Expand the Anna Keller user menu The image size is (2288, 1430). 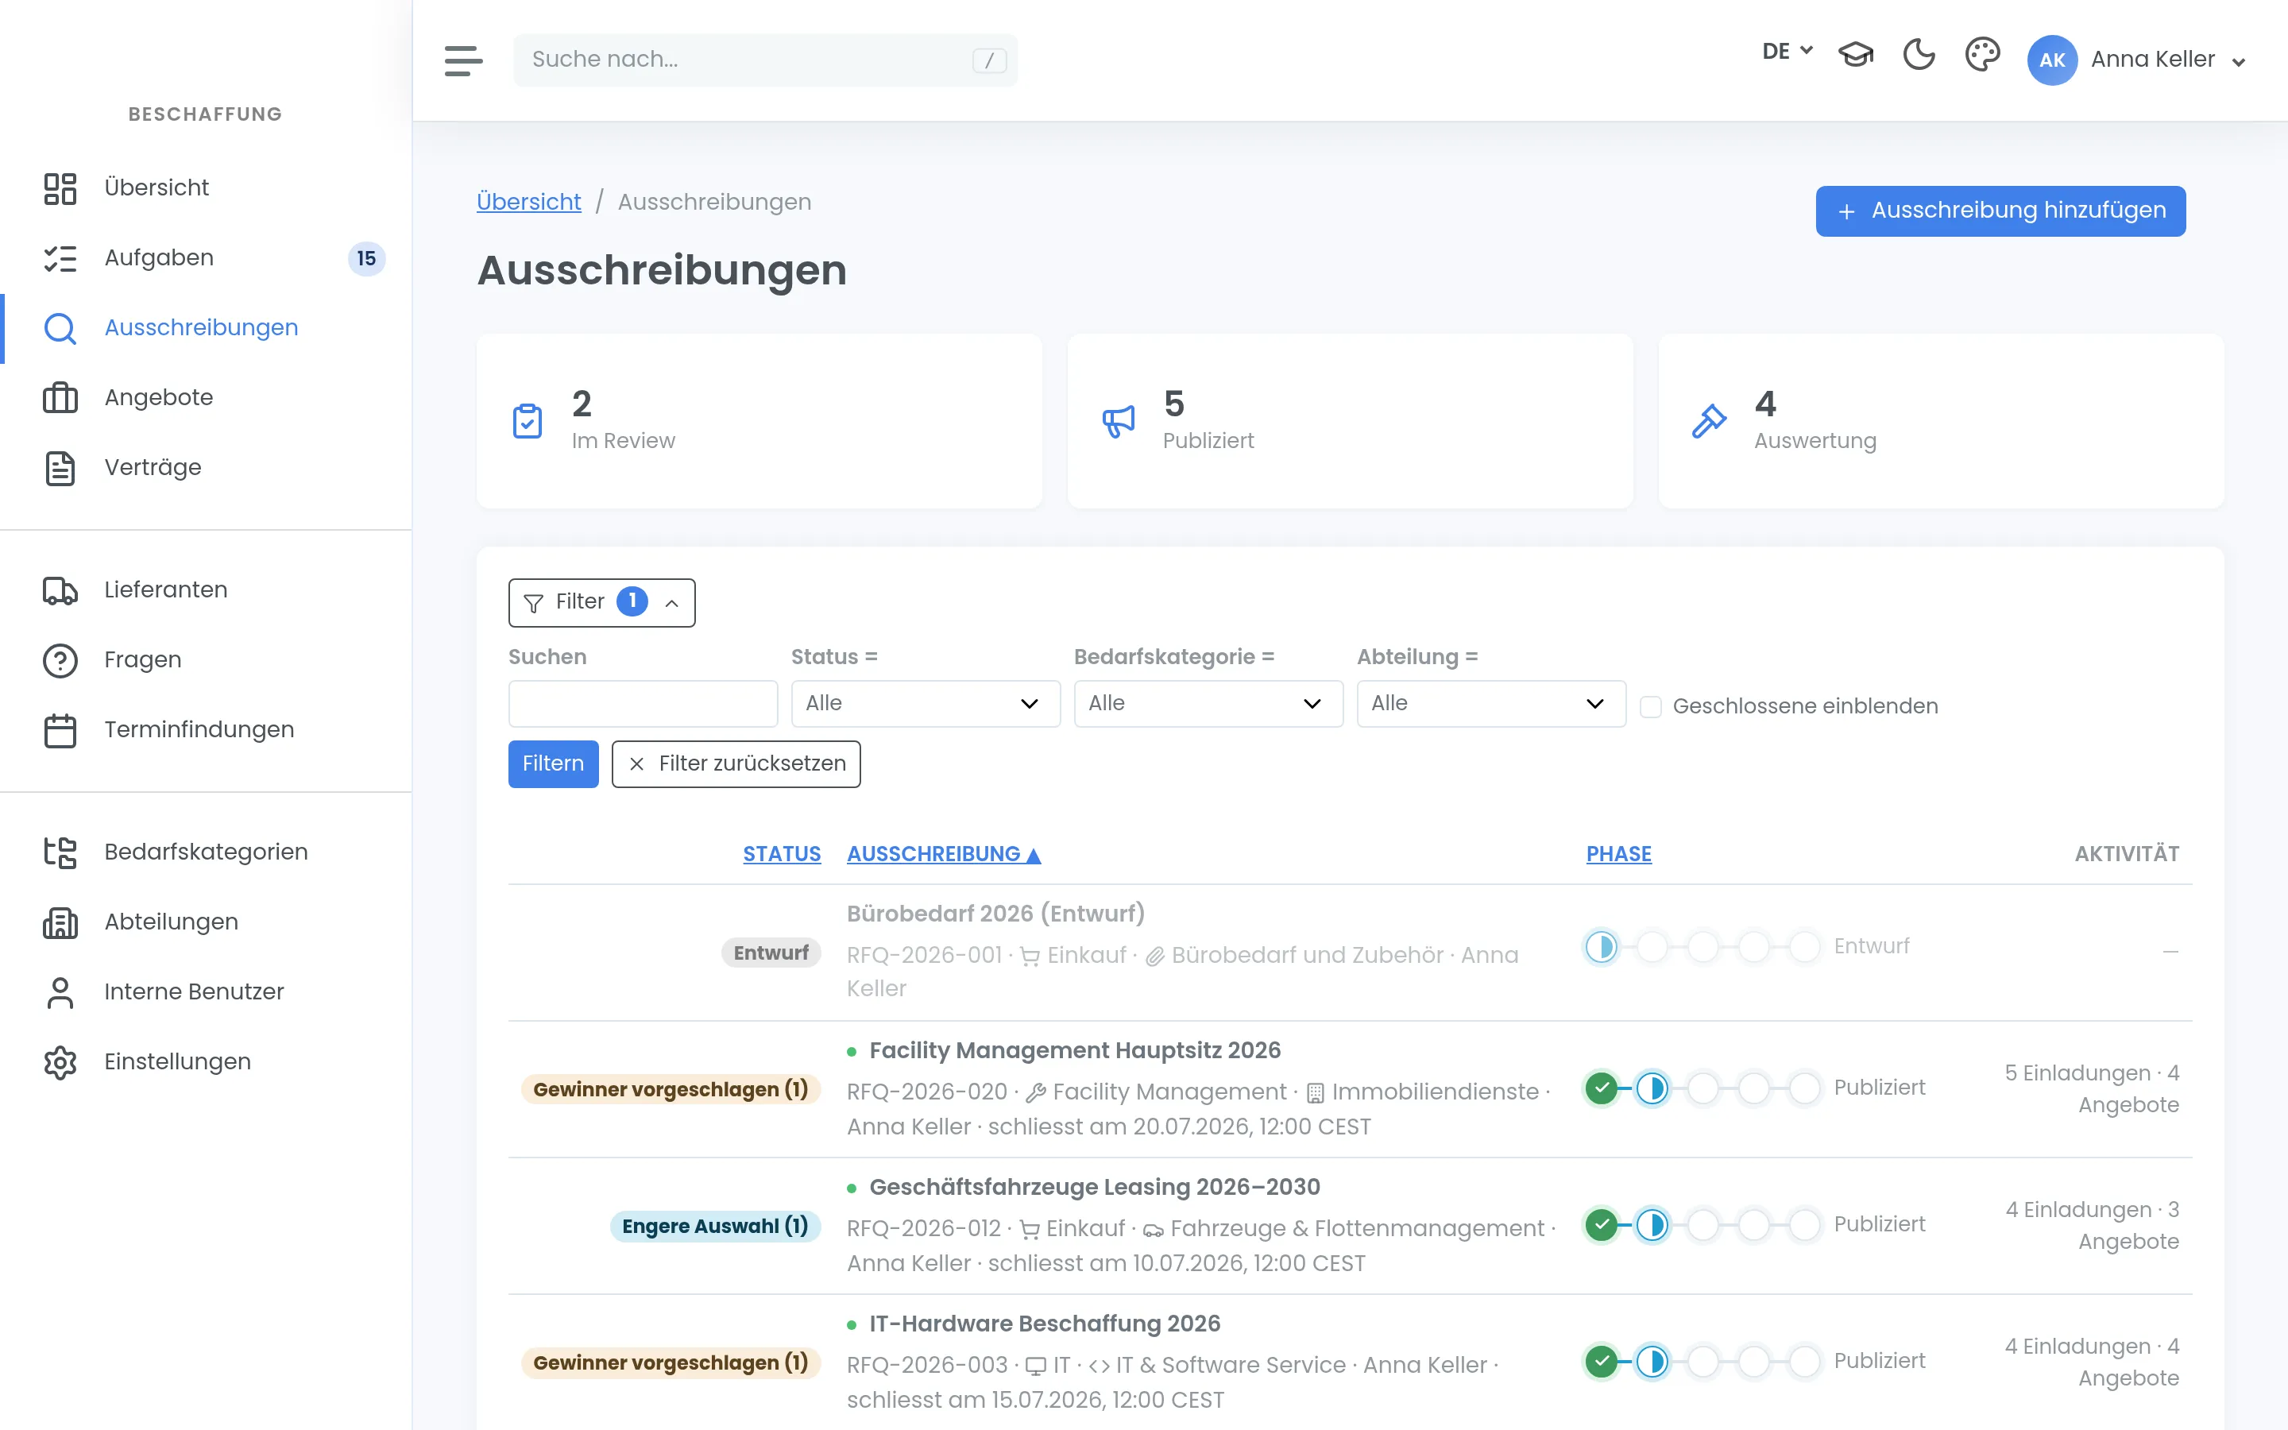tap(2167, 60)
